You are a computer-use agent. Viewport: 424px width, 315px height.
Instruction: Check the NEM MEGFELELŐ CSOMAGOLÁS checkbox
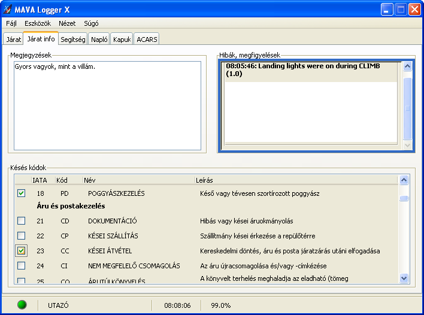(22, 266)
